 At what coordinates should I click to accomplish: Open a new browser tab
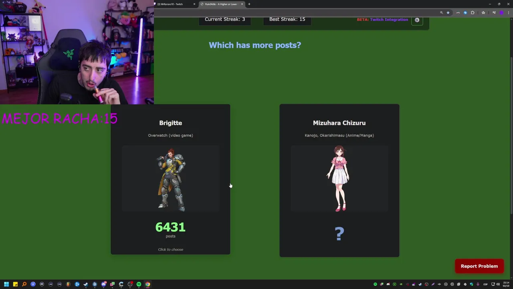click(x=249, y=4)
